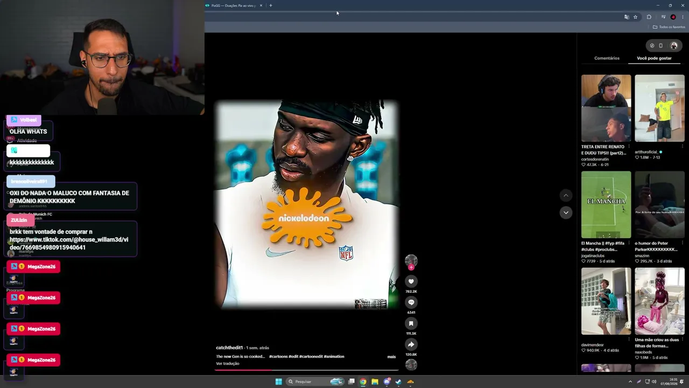
Task: Open Google Chrome from the taskbar
Action: click(x=363, y=382)
